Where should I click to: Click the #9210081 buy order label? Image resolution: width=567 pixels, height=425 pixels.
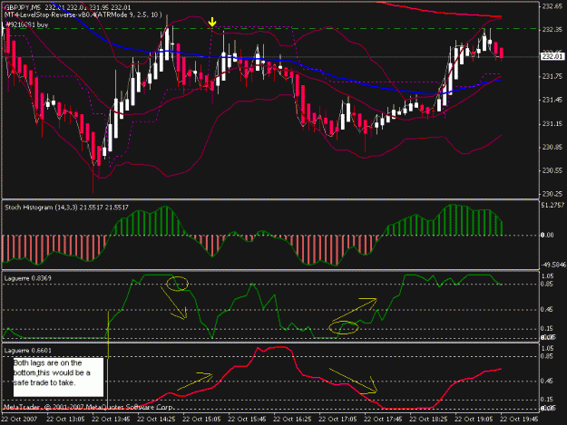[x=27, y=24]
